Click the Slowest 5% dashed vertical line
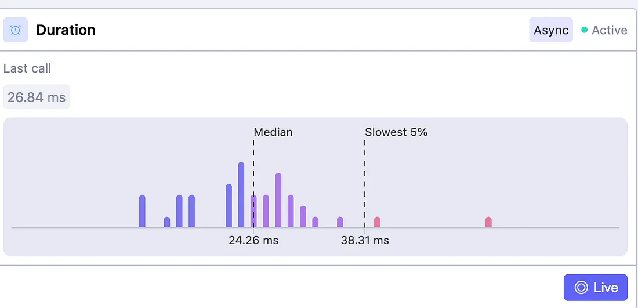This screenshot has width=638, height=308. tap(365, 174)
